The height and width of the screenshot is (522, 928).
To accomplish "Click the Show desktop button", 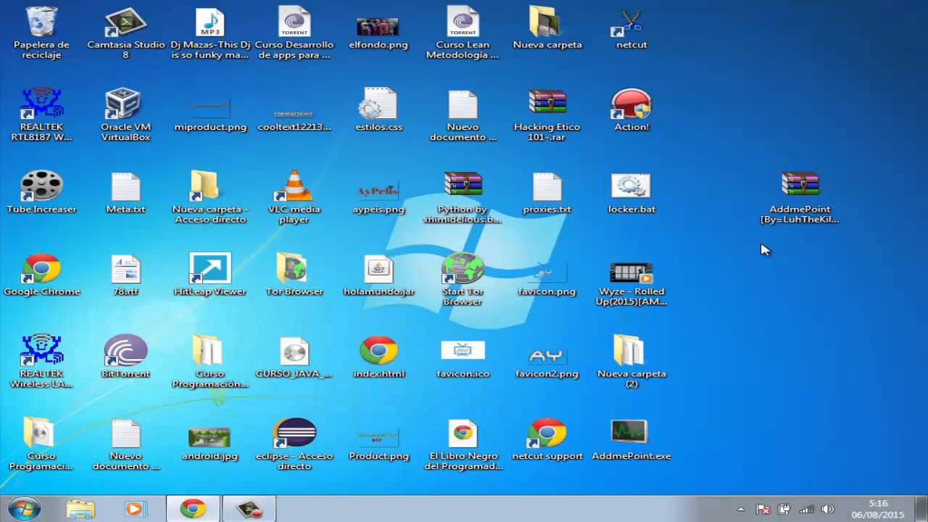I will 922,509.
